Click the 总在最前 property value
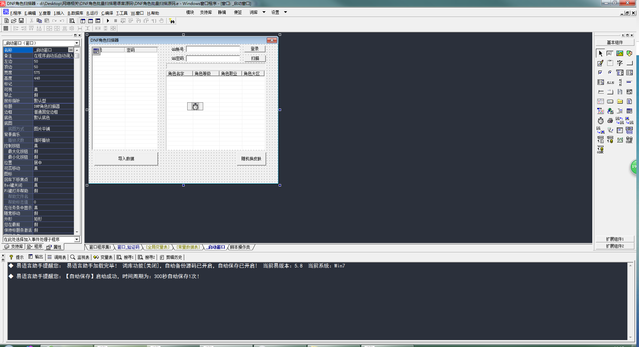Viewport: 639px width, 347px height. [53, 224]
